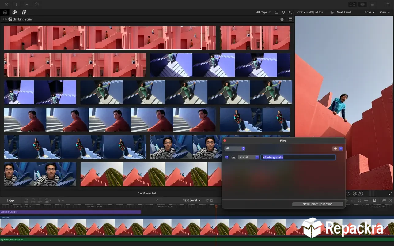Close the Filter window

225,140
